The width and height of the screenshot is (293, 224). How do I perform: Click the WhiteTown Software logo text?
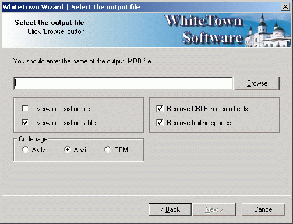[203, 29]
